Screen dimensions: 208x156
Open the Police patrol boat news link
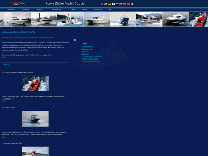click(88, 47)
